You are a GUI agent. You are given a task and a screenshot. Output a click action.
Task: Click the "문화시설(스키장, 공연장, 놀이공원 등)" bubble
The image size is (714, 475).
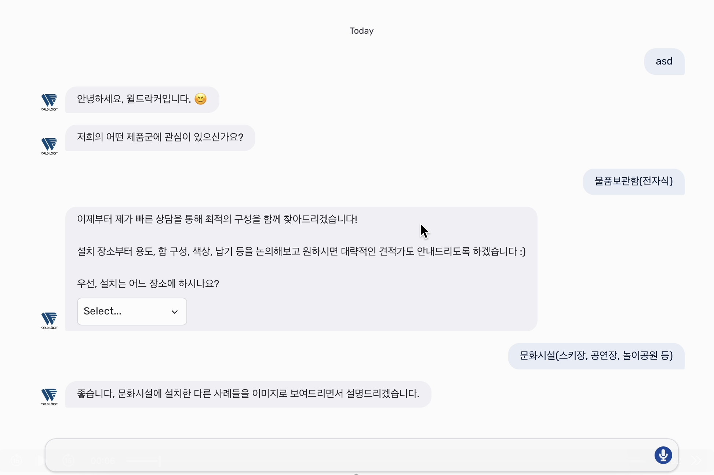click(x=595, y=356)
